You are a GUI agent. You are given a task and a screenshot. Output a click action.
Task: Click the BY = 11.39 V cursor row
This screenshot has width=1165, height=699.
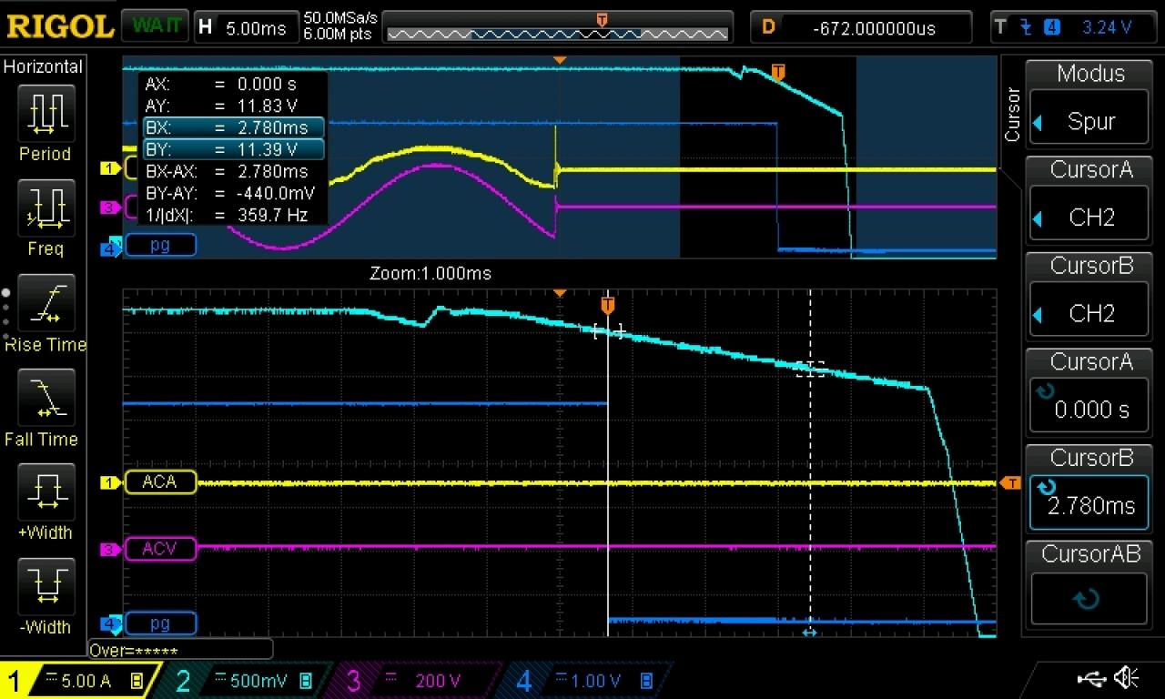[x=233, y=148]
